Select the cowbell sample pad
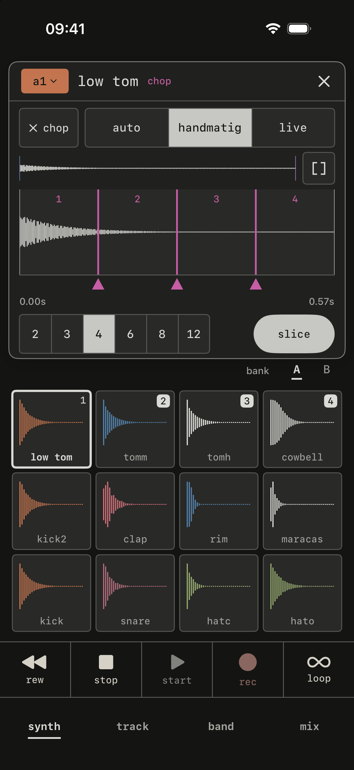This screenshot has width=354, height=770. coord(302,429)
